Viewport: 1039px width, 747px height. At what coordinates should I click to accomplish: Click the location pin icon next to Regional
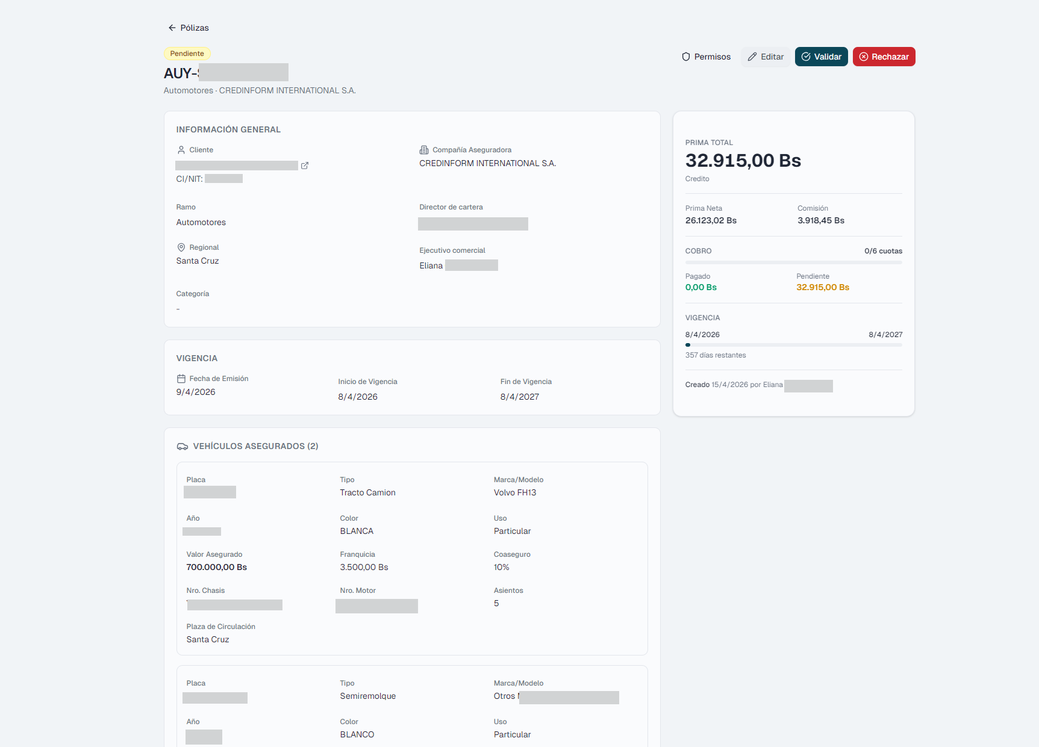pyautogui.click(x=181, y=247)
